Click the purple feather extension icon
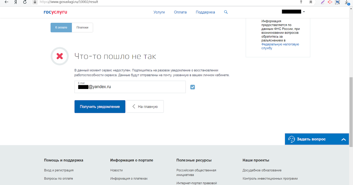Screen dimensions: 353x185 (x=323, y=2)
